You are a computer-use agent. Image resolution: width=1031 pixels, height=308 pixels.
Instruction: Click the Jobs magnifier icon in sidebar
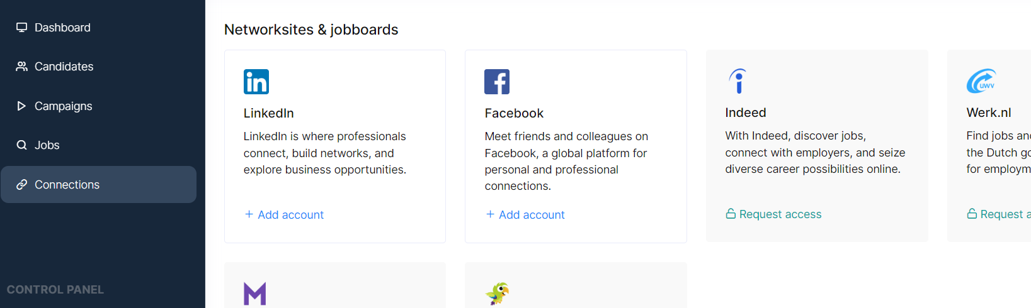(21, 145)
